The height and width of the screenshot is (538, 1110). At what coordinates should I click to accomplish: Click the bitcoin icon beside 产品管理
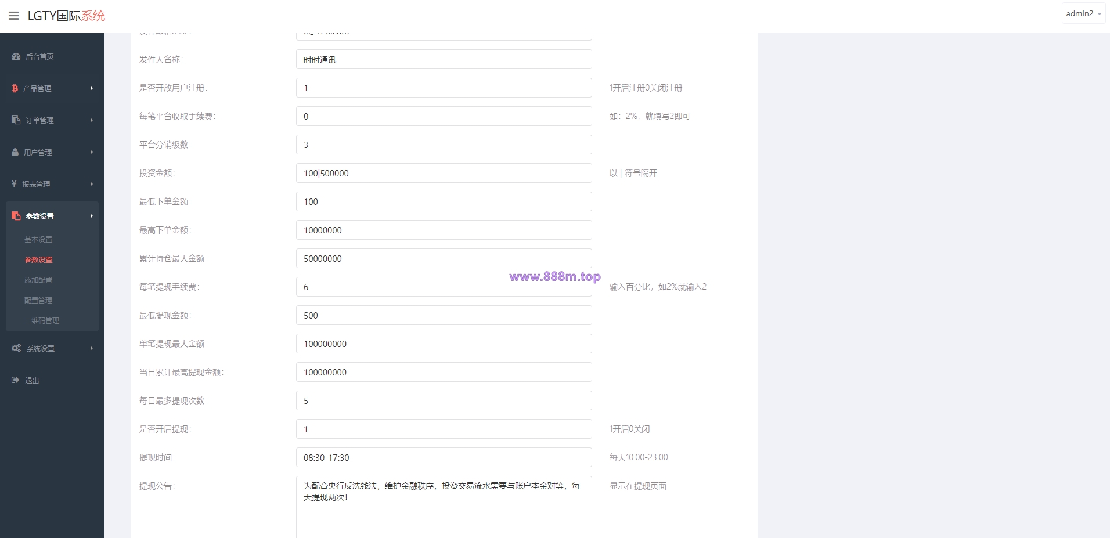pyautogui.click(x=15, y=88)
